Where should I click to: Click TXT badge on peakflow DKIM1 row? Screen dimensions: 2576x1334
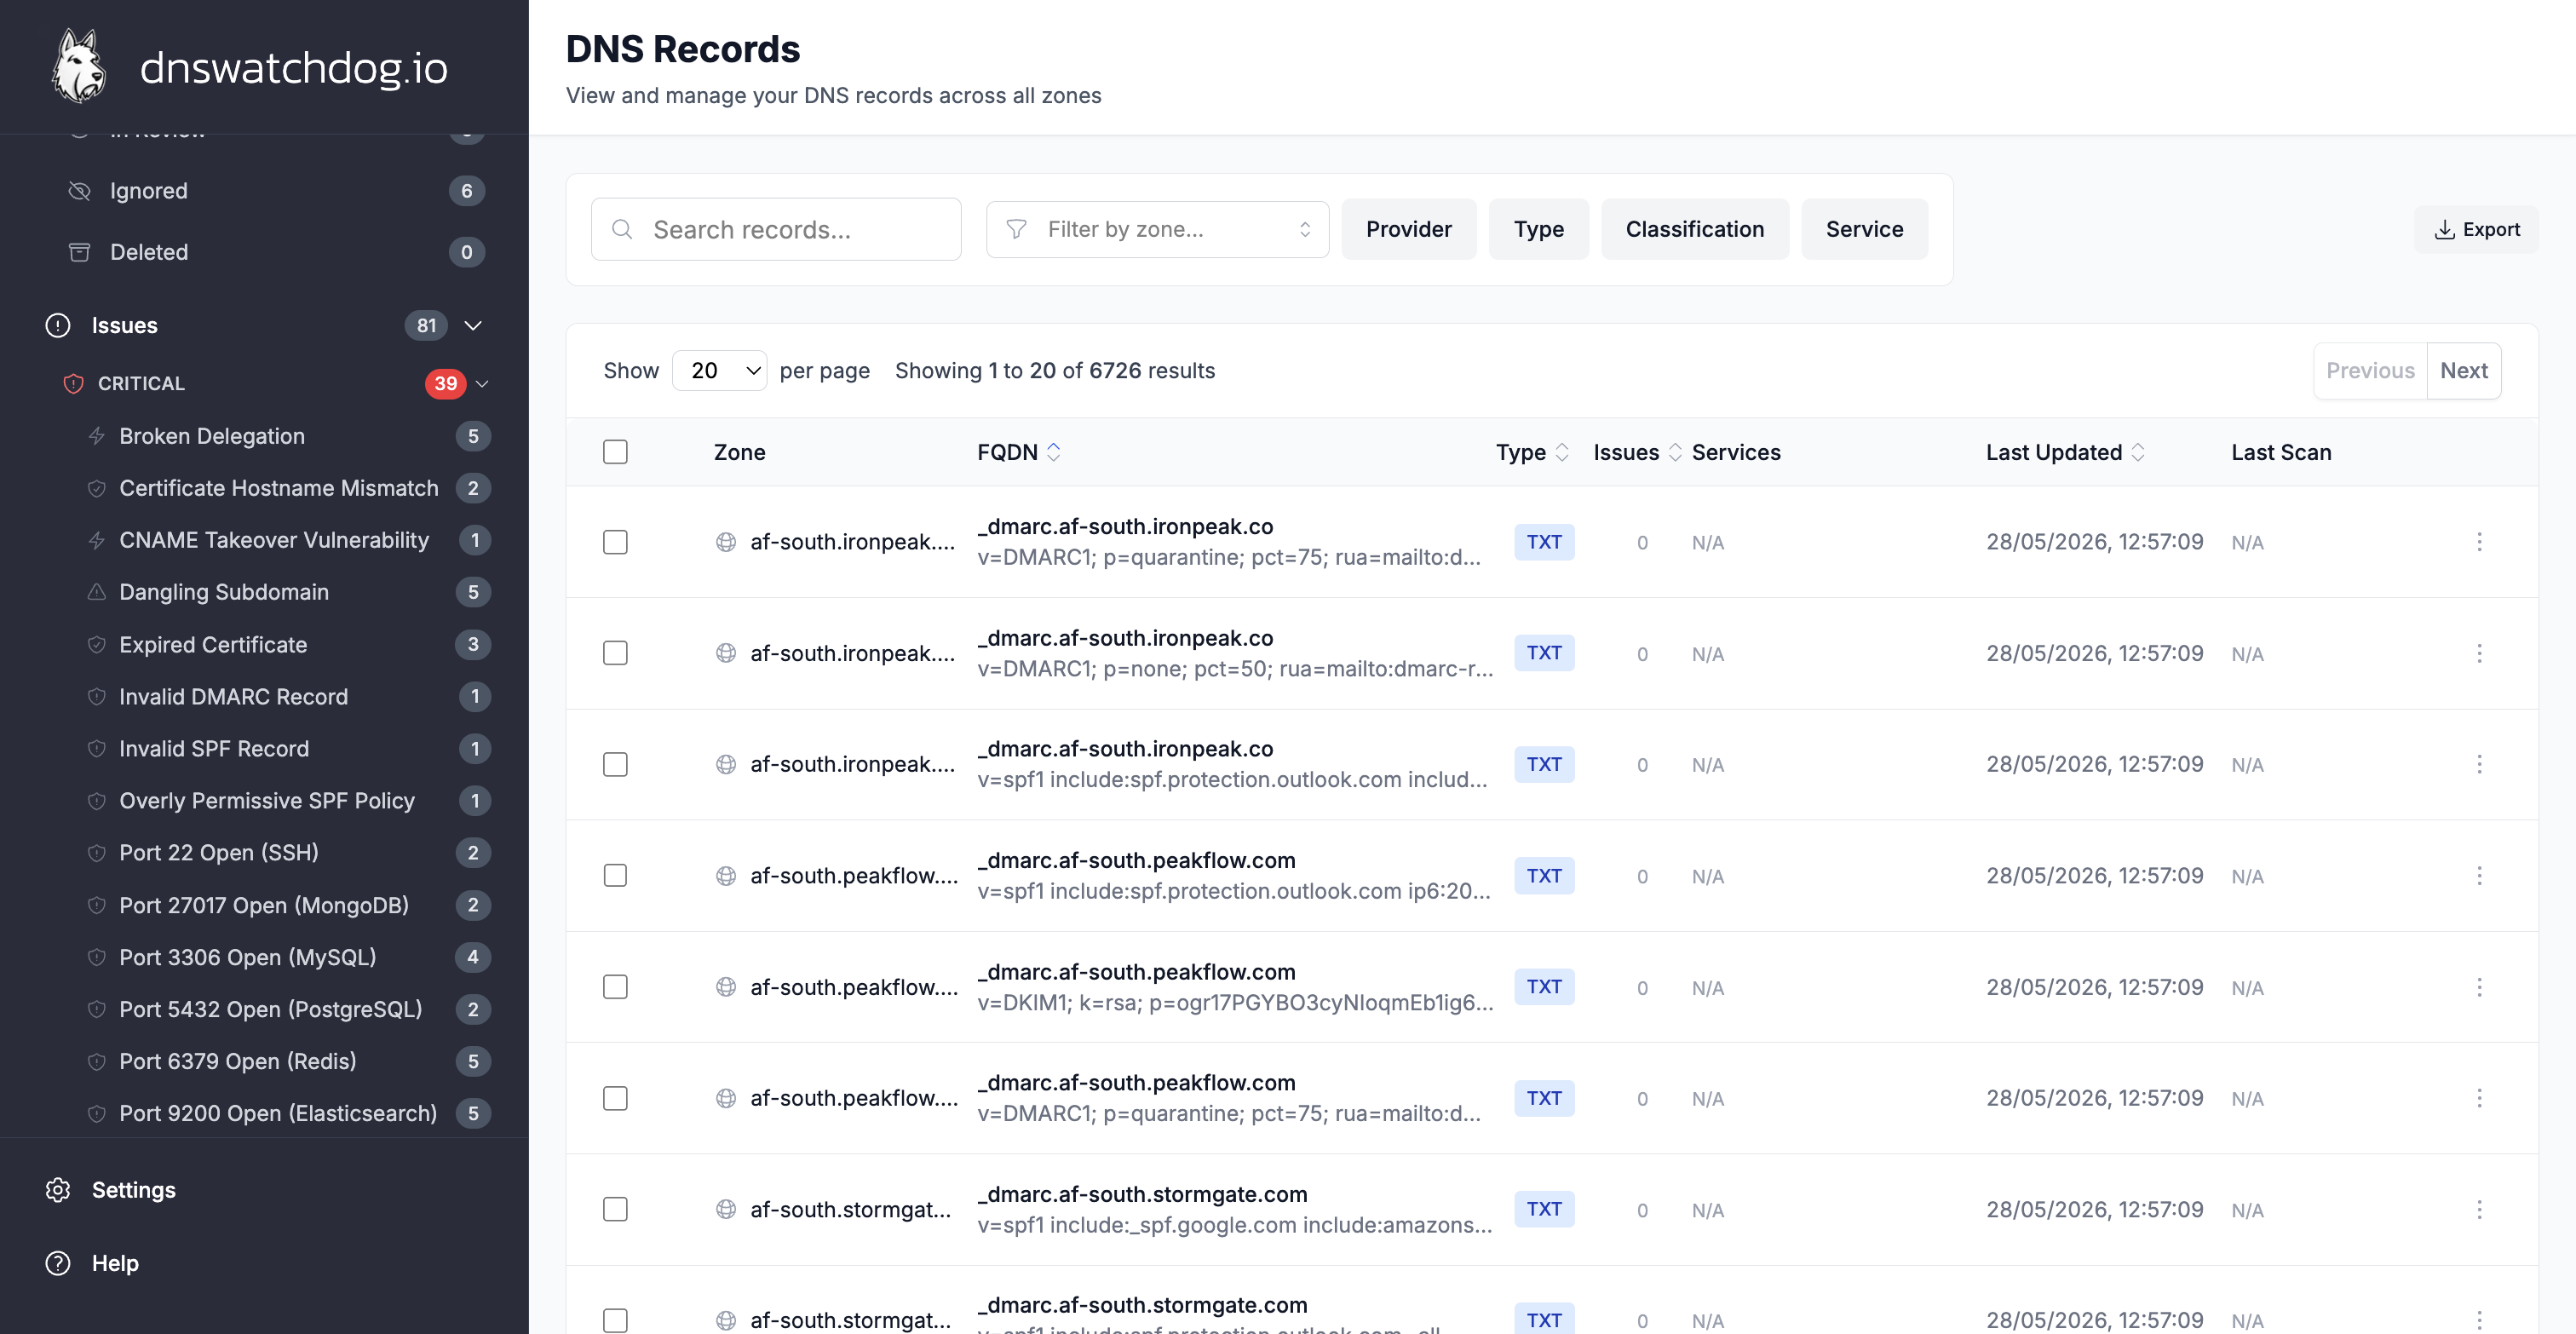point(1543,988)
